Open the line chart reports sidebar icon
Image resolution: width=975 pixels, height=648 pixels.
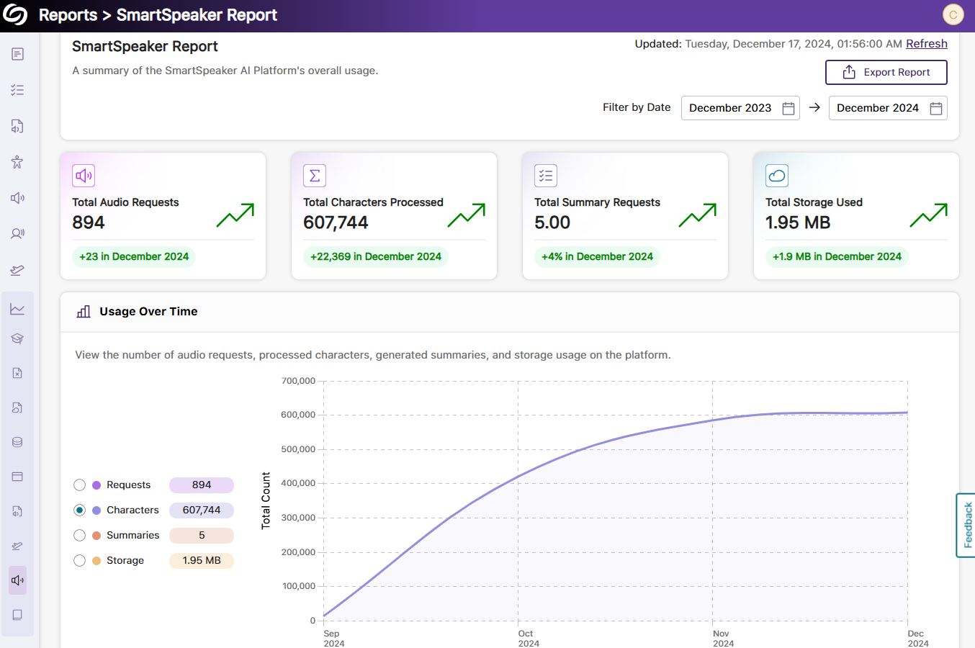click(x=17, y=309)
